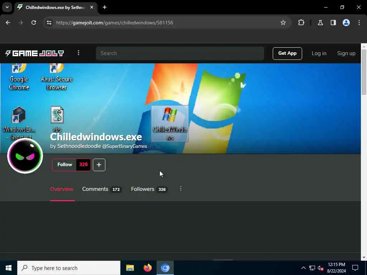Go back in browser history
Screen dimensions: 367x275
tap(8, 23)
